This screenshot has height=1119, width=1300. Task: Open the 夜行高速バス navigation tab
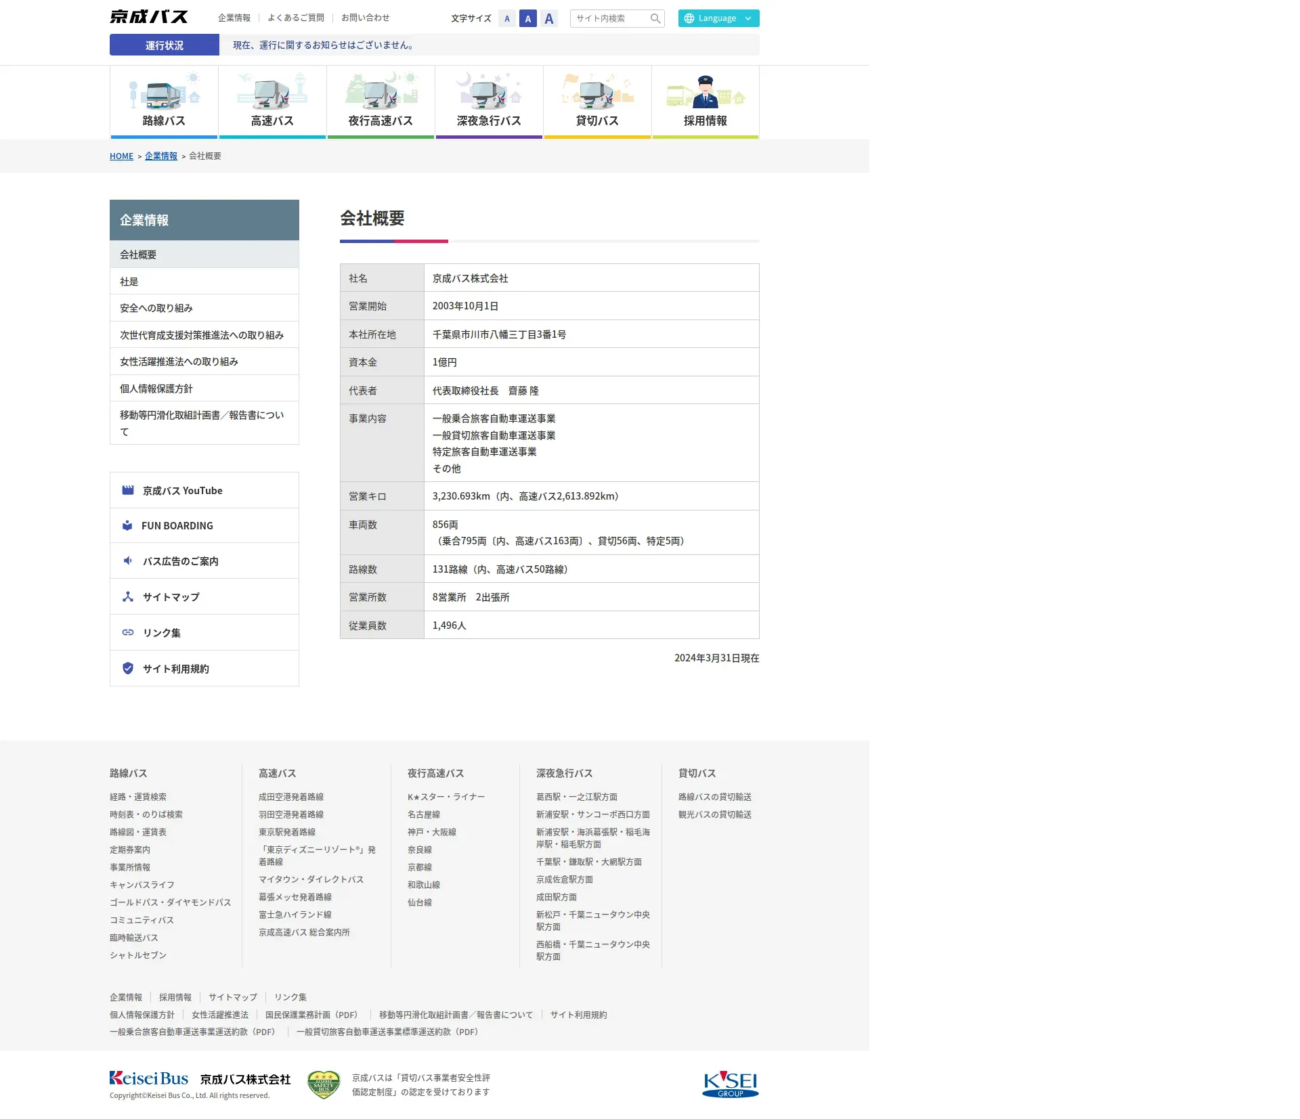click(381, 120)
